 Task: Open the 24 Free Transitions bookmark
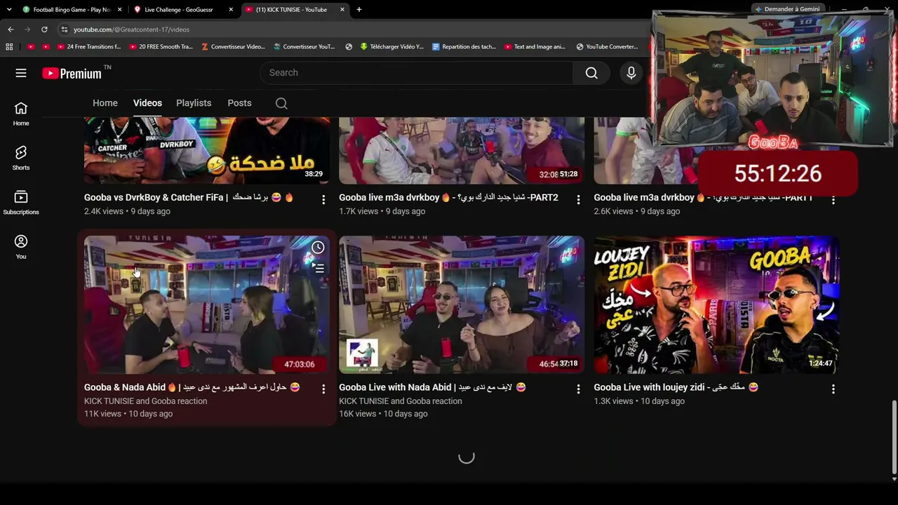(x=89, y=47)
